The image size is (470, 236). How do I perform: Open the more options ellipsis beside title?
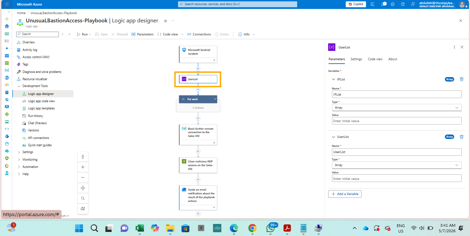coord(173,21)
